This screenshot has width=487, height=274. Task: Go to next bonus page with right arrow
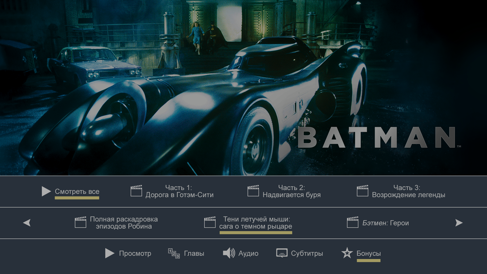click(x=459, y=223)
